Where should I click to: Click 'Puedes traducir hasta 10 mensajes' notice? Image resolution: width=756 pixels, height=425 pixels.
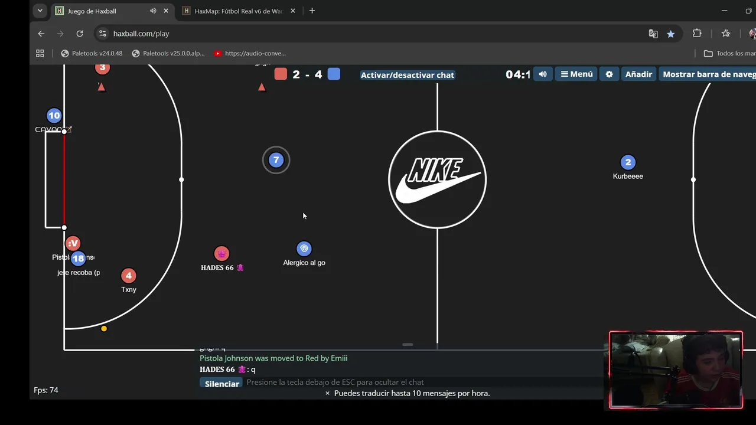pos(412,393)
